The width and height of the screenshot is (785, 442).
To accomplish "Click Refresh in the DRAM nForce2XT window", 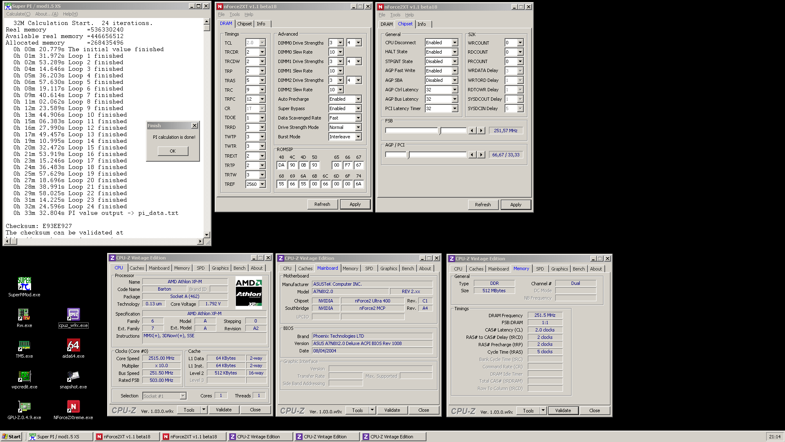I will 322,204.
